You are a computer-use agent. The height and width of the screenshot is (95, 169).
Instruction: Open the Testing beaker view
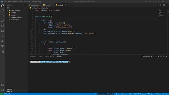[x=2, y=36]
